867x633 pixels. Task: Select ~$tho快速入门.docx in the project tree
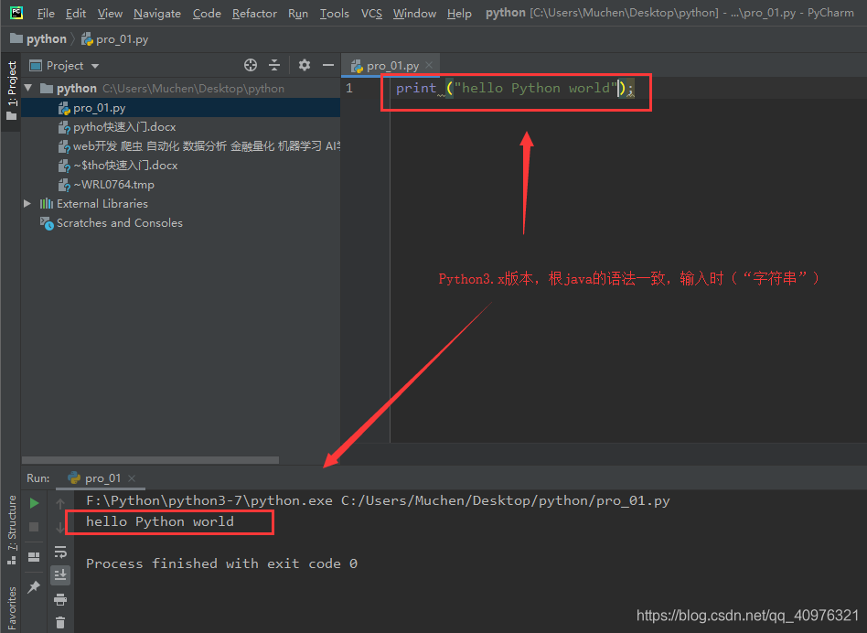[181, 166]
